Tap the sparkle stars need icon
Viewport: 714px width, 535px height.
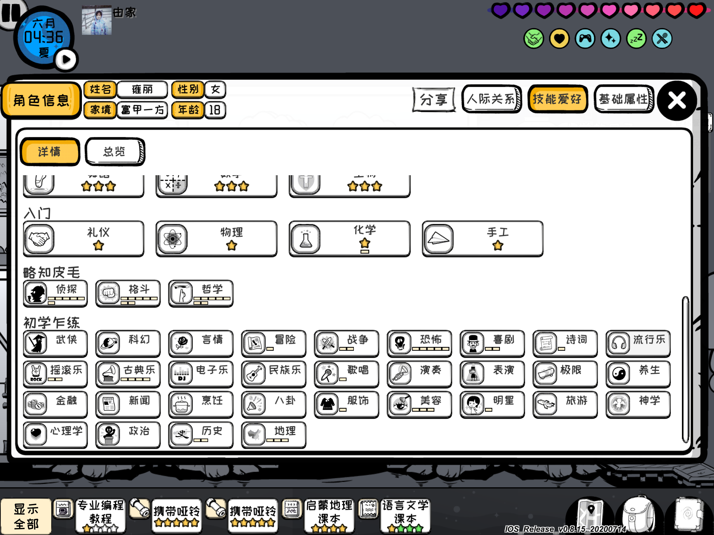pyautogui.click(x=610, y=39)
